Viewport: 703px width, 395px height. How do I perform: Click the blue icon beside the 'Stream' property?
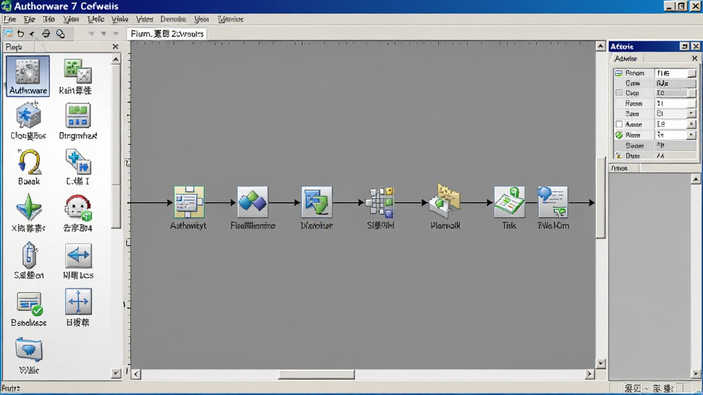pyautogui.click(x=619, y=73)
